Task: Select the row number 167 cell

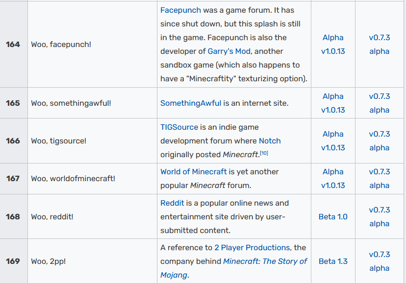Action: (13, 179)
